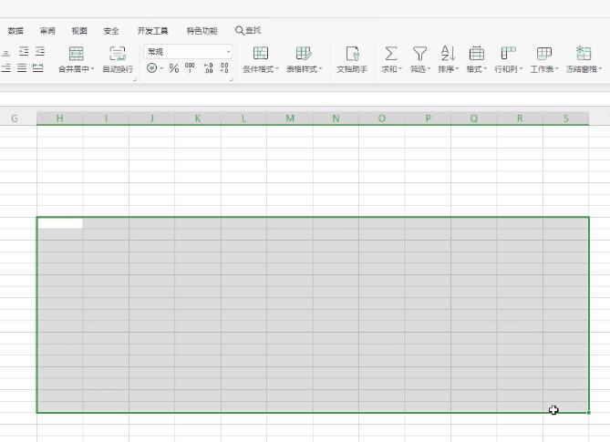
Task: Select column S header
Action: (x=566, y=118)
